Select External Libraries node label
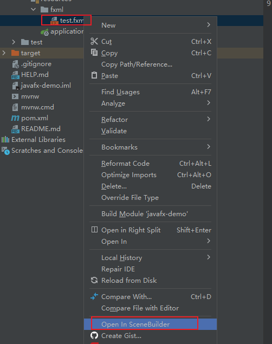272x344 pixels. click(x=38, y=140)
